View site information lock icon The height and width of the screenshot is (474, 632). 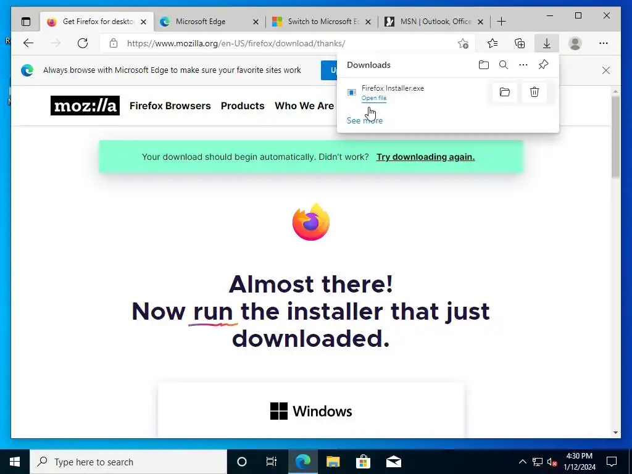click(114, 43)
